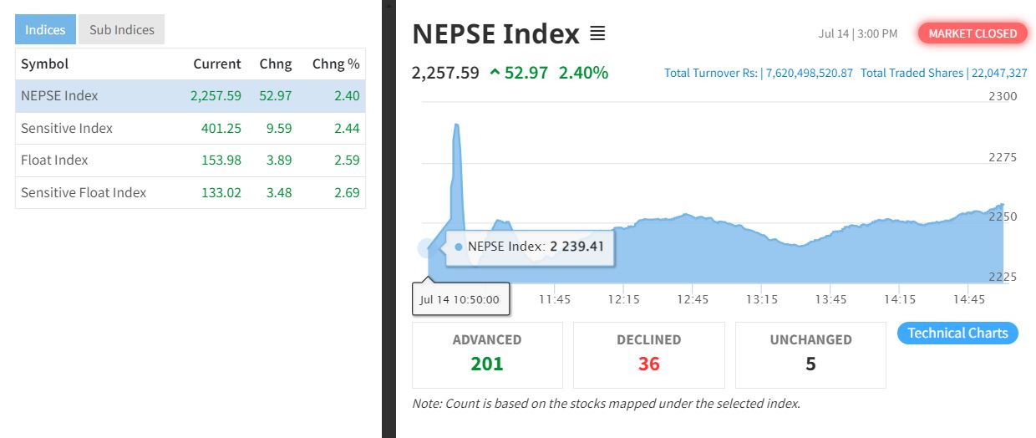Sort table by Chng % column header
This screenshot has height=438, width=1036.
[x=336, y=64]
